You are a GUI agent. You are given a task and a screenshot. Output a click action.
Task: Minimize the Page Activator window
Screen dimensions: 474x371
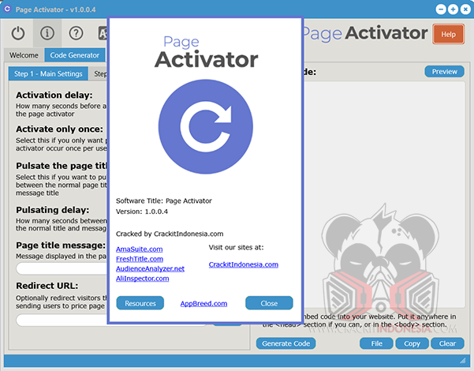click(441, 9)
